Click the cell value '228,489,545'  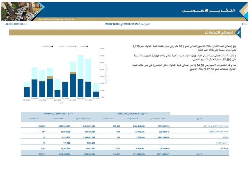(165, 132)
